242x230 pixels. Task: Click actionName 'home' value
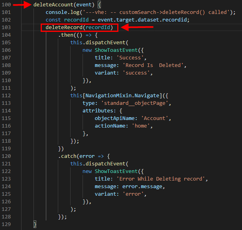141,126
